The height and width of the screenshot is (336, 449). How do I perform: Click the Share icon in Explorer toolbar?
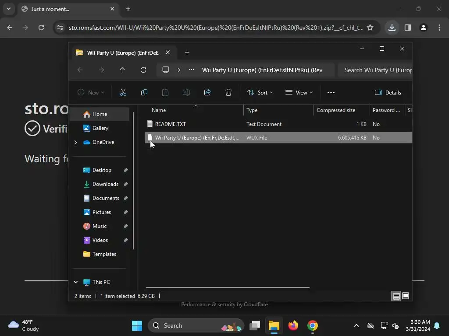(207, 92)
